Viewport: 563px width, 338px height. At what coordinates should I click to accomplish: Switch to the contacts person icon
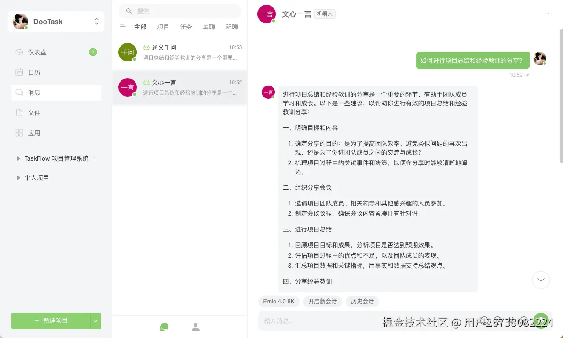coord(196,327)
